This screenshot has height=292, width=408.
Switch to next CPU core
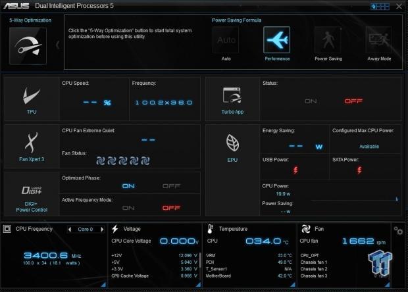(x=102, y=230)
